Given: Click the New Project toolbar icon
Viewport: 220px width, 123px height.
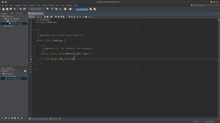Looking at the screenshot, I should (7, 9).
